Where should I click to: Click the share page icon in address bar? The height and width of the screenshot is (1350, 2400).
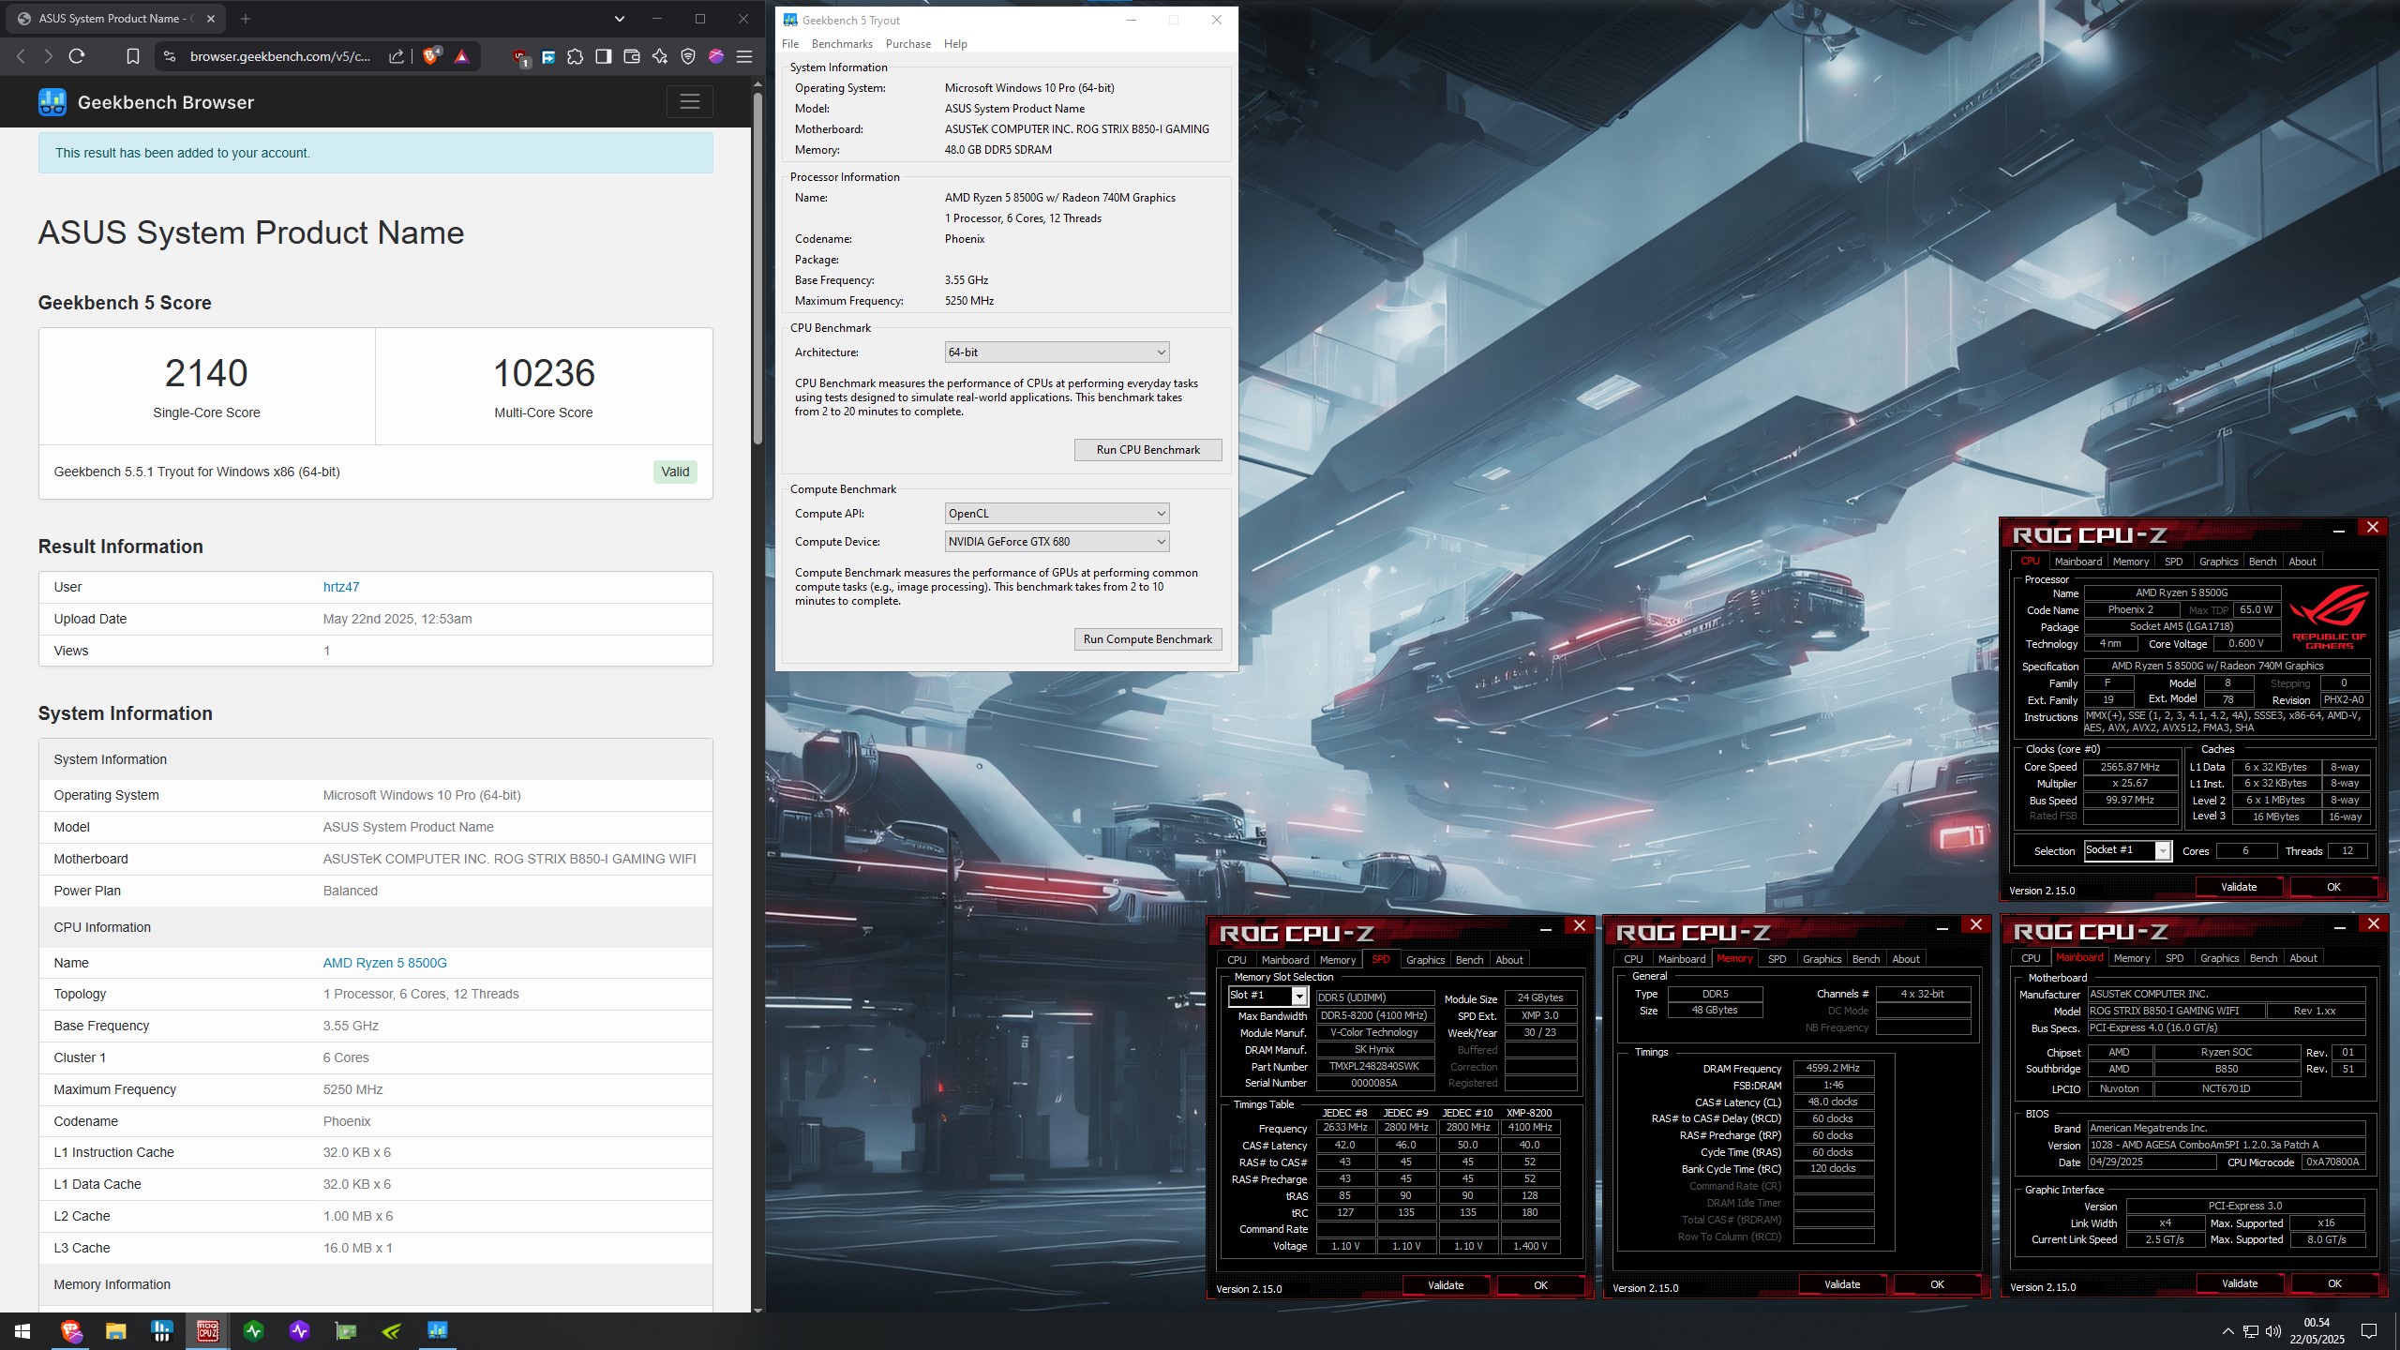(397, 56)
